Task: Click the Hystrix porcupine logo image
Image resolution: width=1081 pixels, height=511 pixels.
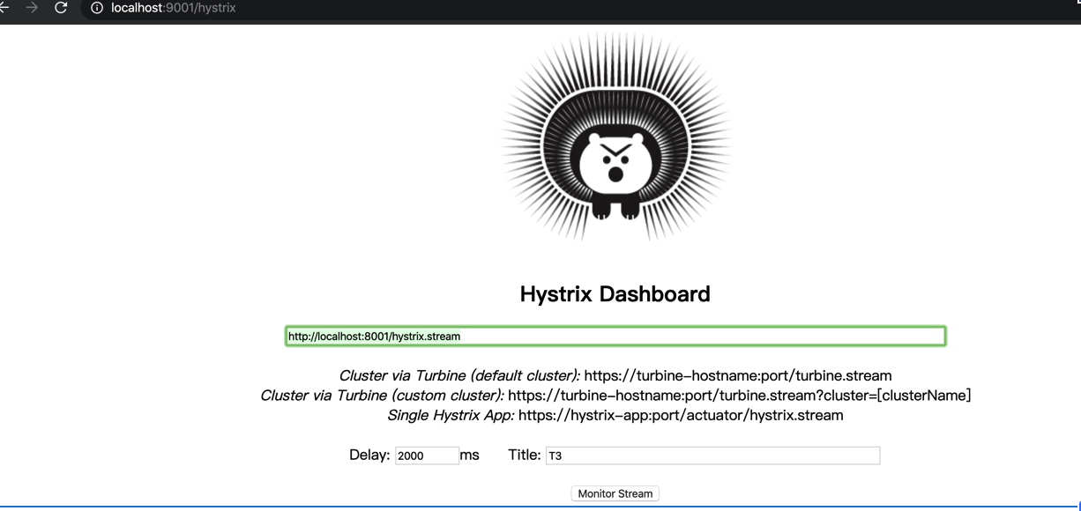Action: click(x=615, y=137)
